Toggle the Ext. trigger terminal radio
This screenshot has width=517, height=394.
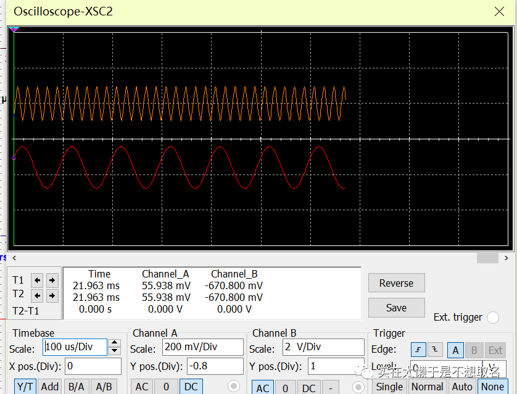492,318
